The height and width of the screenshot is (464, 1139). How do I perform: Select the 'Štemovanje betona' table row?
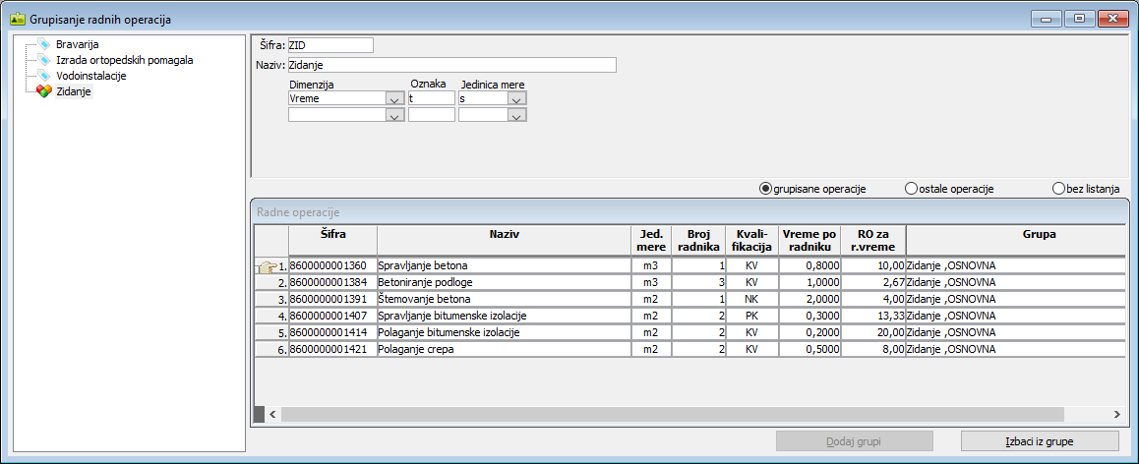tap(502, 298)
